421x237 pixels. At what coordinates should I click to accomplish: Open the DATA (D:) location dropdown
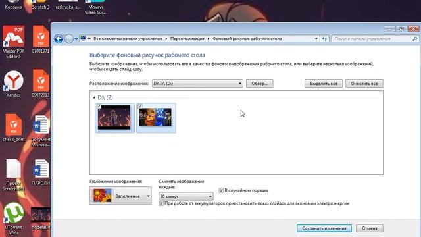[197, 84]
